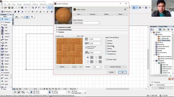Collapse the Document toolbox group
This screenshot has width=174, height=97.
(2, 72)
